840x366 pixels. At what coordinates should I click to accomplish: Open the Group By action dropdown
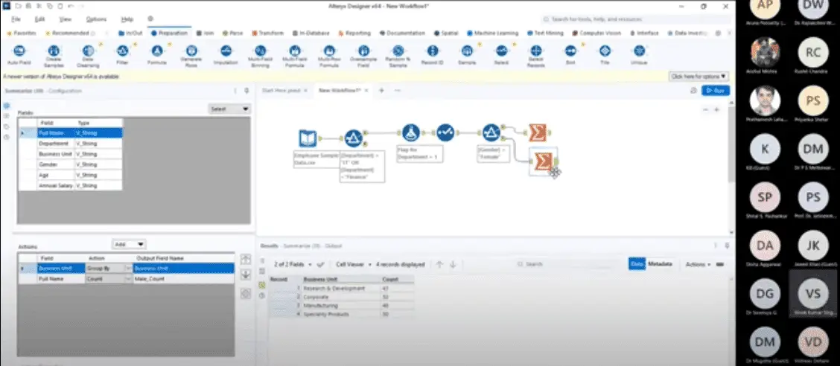click(x=128, y=269)
